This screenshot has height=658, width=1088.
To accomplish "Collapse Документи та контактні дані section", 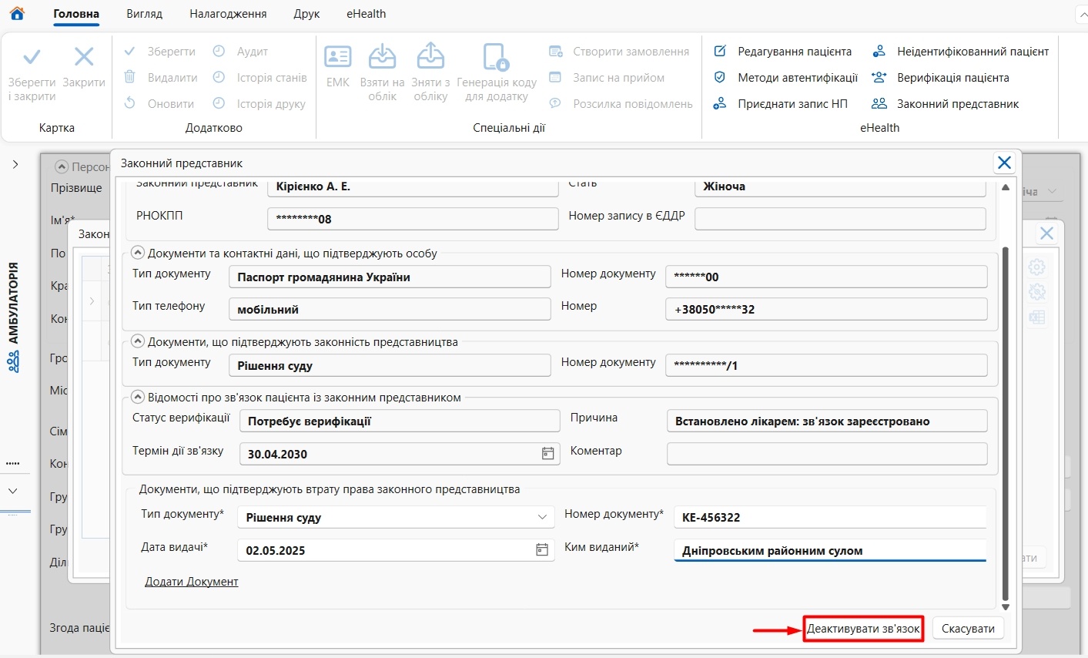I will [x=138, y=253].
